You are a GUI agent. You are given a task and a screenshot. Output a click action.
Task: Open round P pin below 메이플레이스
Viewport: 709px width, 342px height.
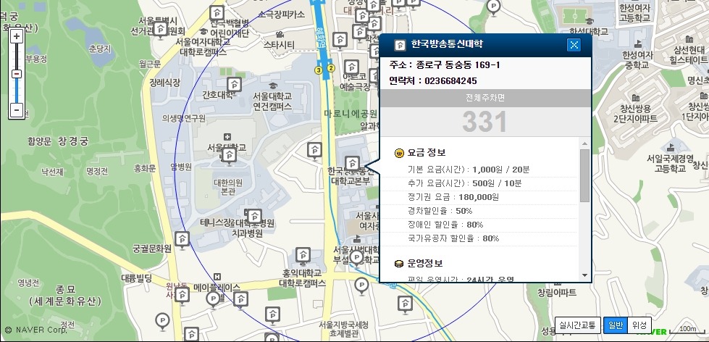[213, 299]
